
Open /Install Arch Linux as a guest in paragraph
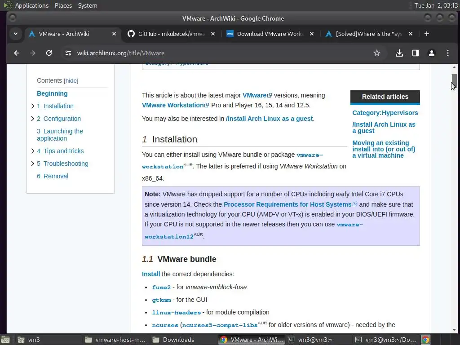click(270, 119)
